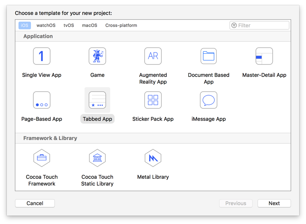306x224 pixels.
Task: Select the Page-Based App icon
Action: pos(42,100)
